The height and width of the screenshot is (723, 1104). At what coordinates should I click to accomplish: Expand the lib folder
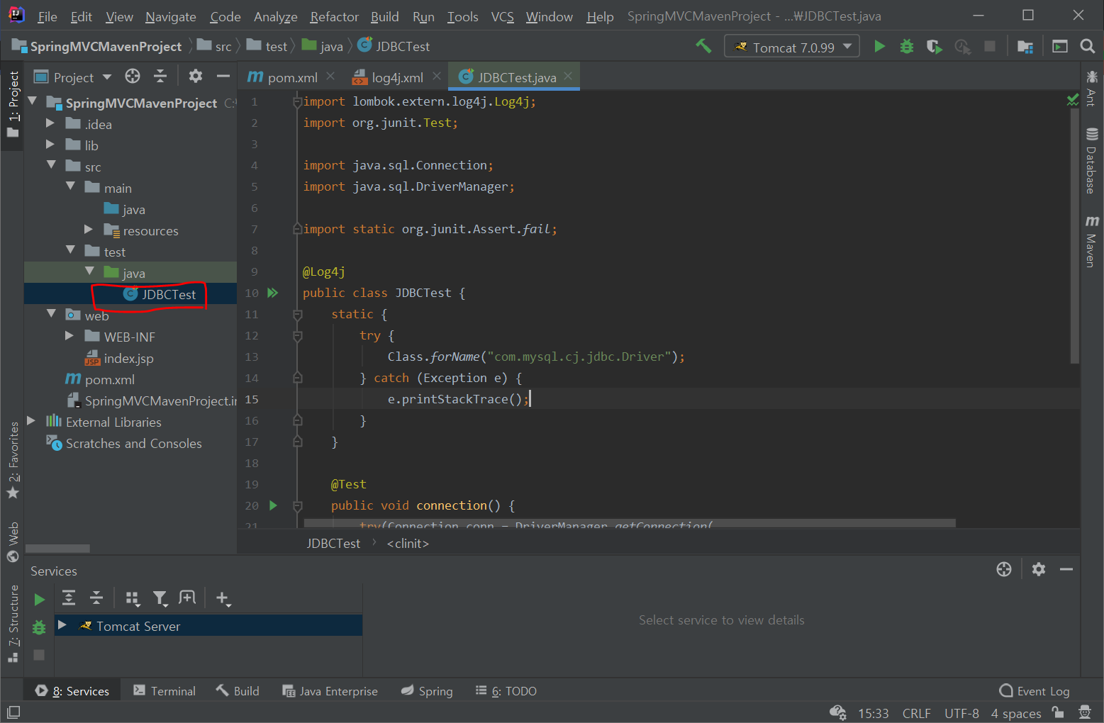coord(50,145)
